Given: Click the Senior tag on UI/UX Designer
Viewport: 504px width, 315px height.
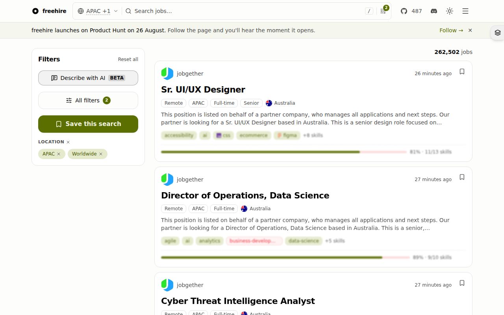Looking at the screenshot, I should coord(251,103).
